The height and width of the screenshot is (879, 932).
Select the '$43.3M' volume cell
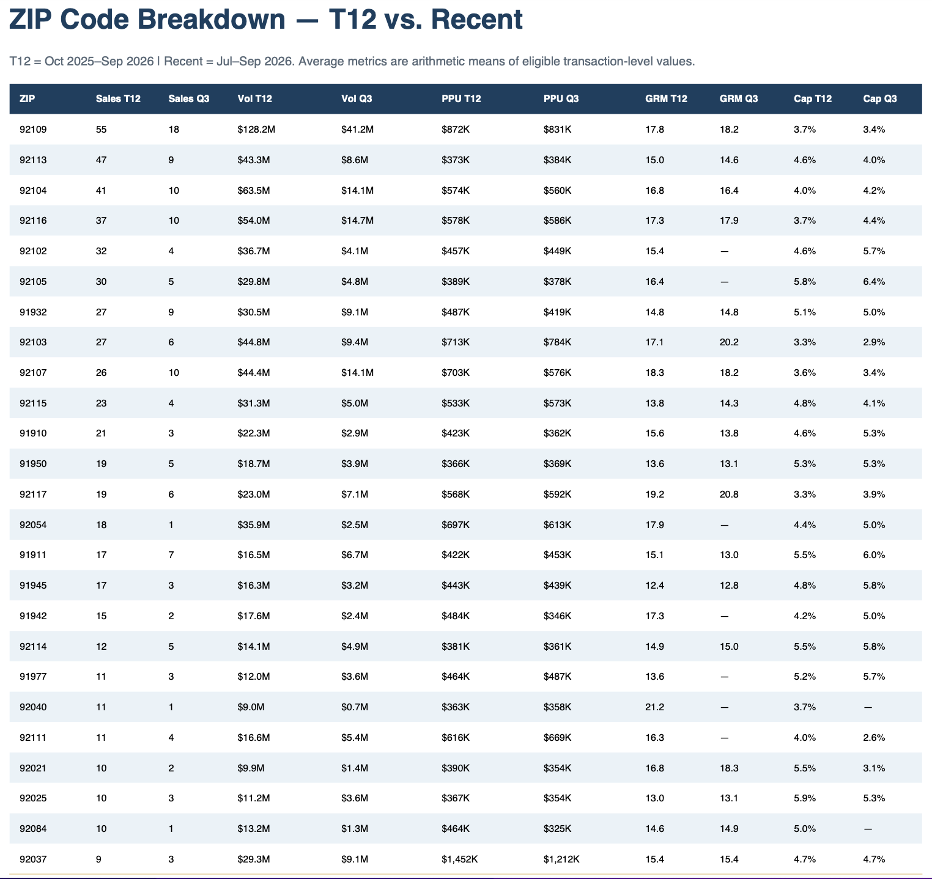pos(254,160)
